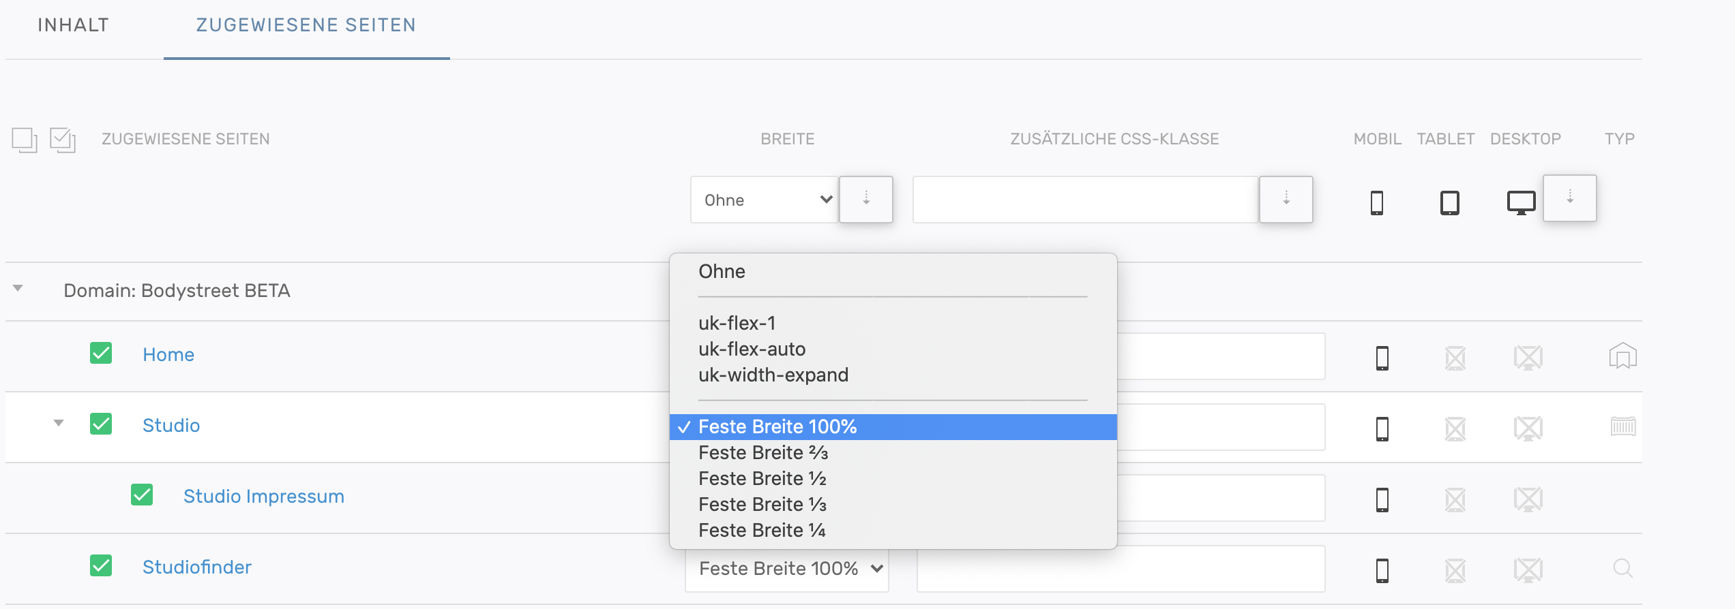
Task: Uncheck the Home page checkbox
Action: point(101,354)
